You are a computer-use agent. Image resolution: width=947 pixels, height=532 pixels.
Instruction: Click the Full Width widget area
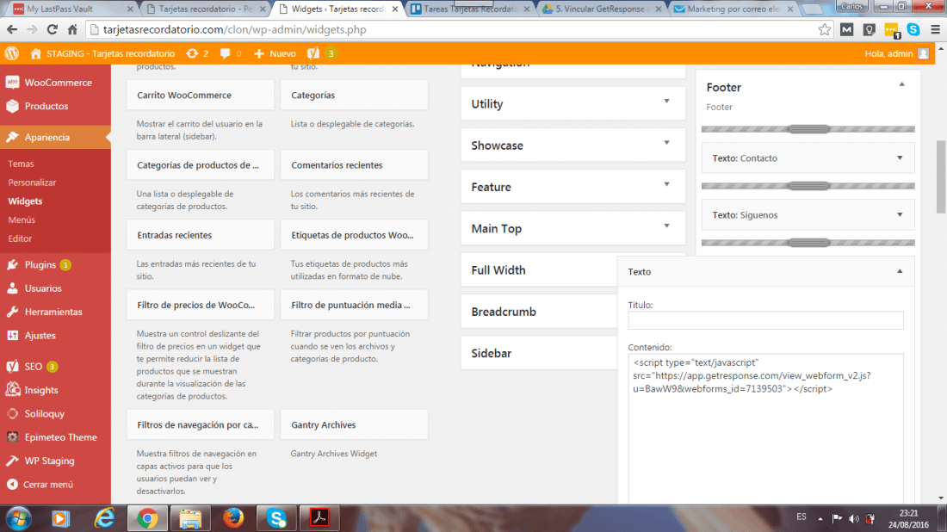point(539,270)
